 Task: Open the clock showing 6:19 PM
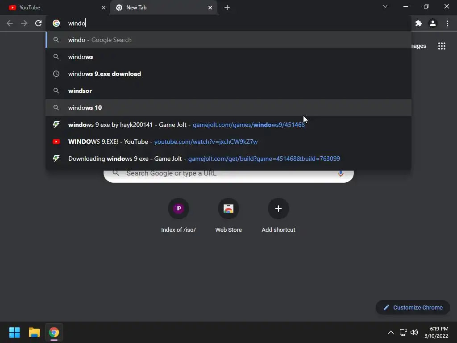click(x=436, y=332)
